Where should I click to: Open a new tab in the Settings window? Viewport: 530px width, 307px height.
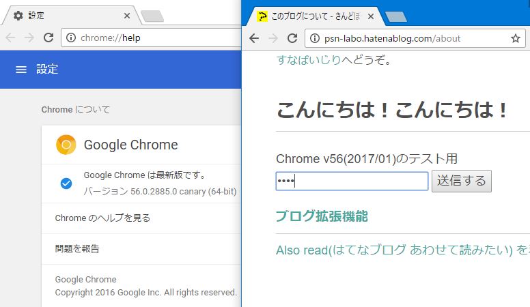point(152,16)
